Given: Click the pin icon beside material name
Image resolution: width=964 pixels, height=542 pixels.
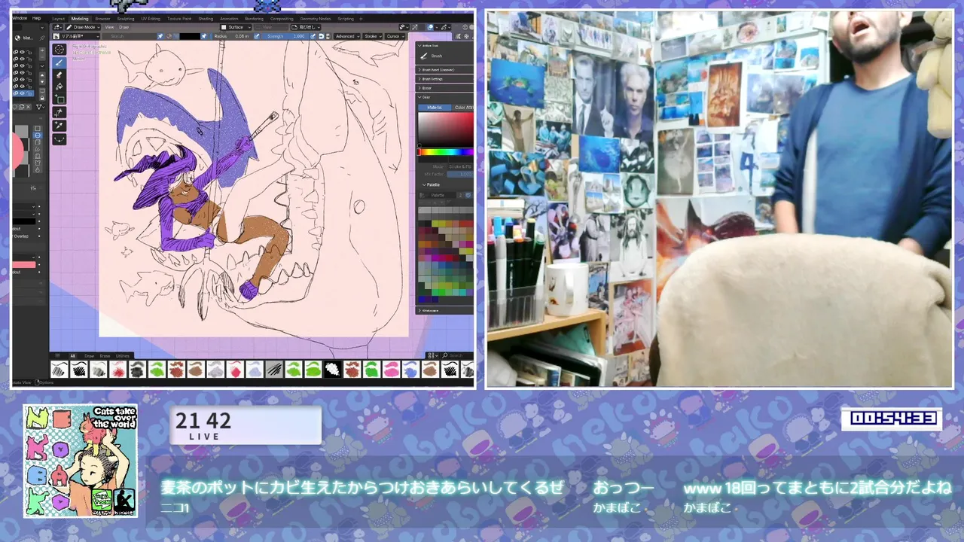Looking at the screenshot, I should click(42, 38).
